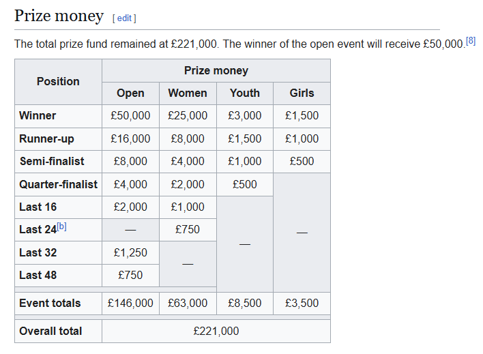The width and height of the screenshot is (483, 354).
Task: Click the Prize money section heading
Action: [59, 16]
